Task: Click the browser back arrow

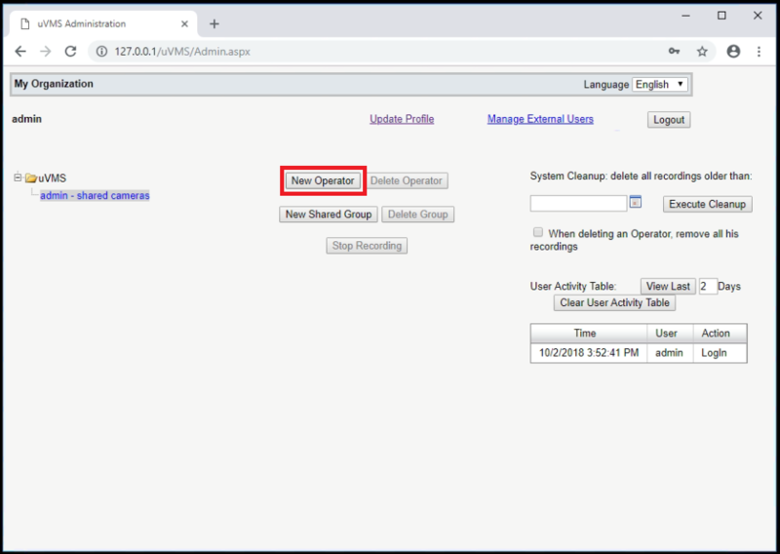Action: click(20, 52)
